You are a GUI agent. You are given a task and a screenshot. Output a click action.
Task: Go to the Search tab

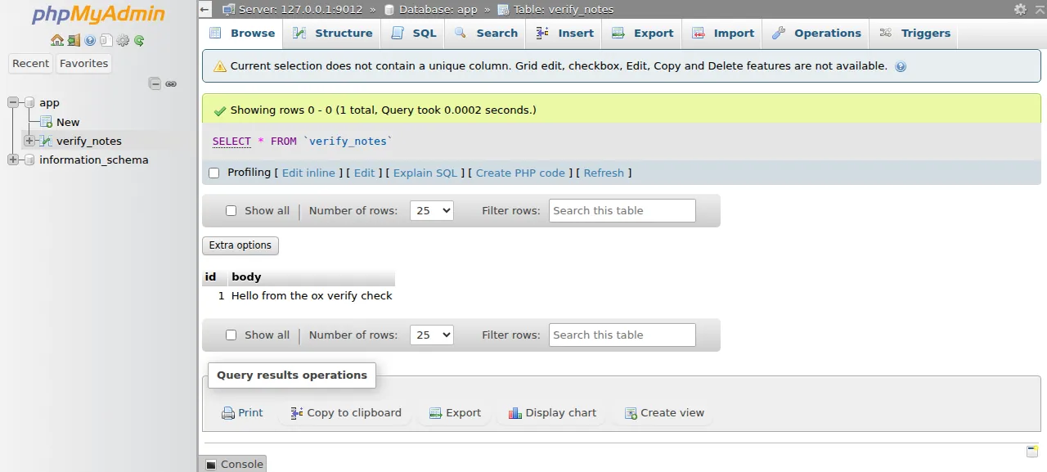pyautogui.click(x=487, y=34)
